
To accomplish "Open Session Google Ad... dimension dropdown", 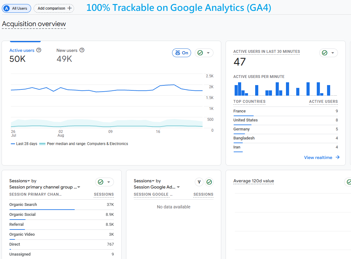I will coord(157,187).
